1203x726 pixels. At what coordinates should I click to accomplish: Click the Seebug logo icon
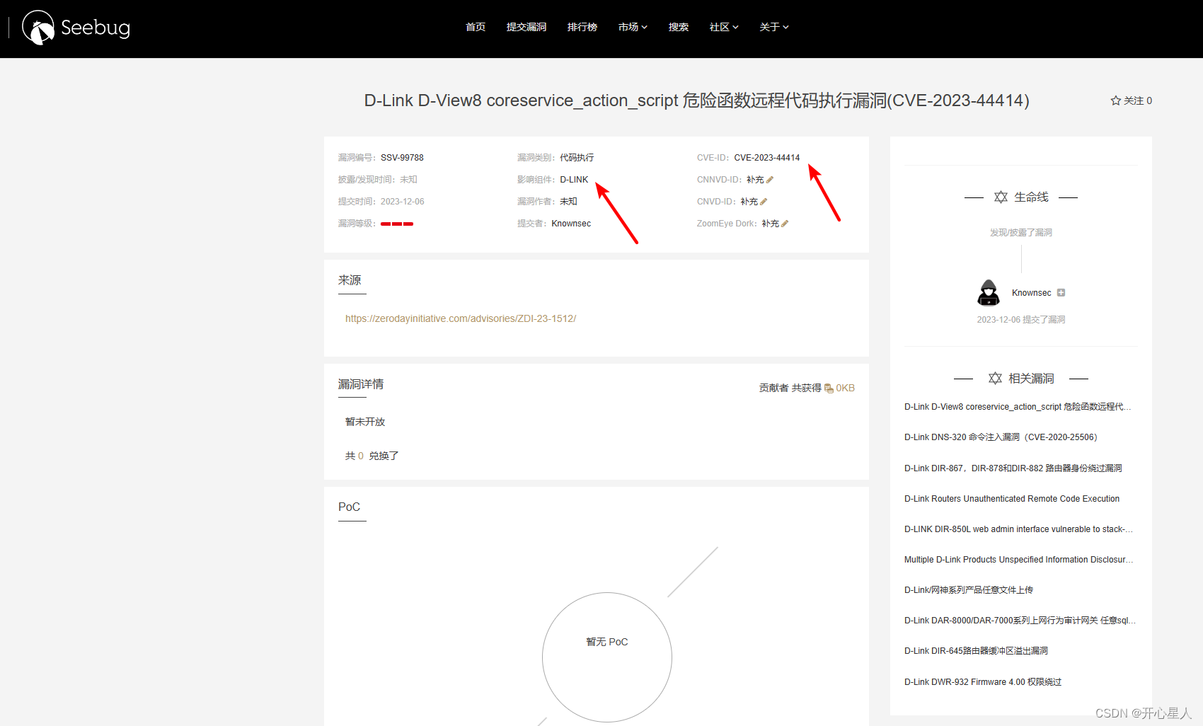pos(38,28)
